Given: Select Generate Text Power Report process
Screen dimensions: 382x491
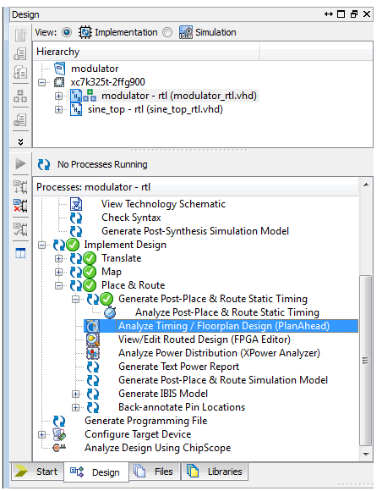Looking at the screenshot, I should pos(178,367).
